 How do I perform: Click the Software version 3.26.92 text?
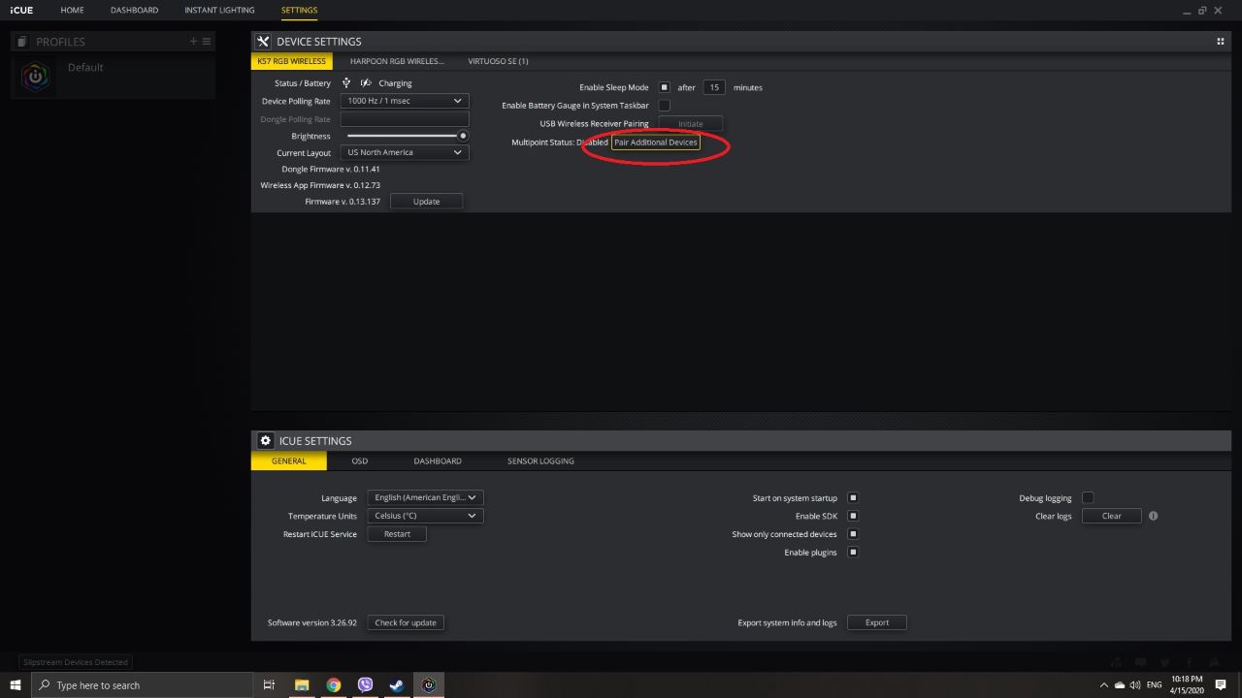(312, 622)
